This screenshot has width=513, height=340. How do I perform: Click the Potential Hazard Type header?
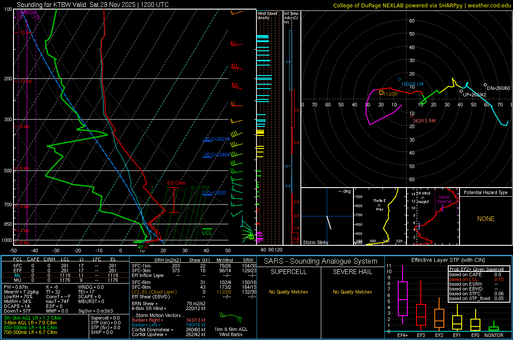click(x=486, y=192)
